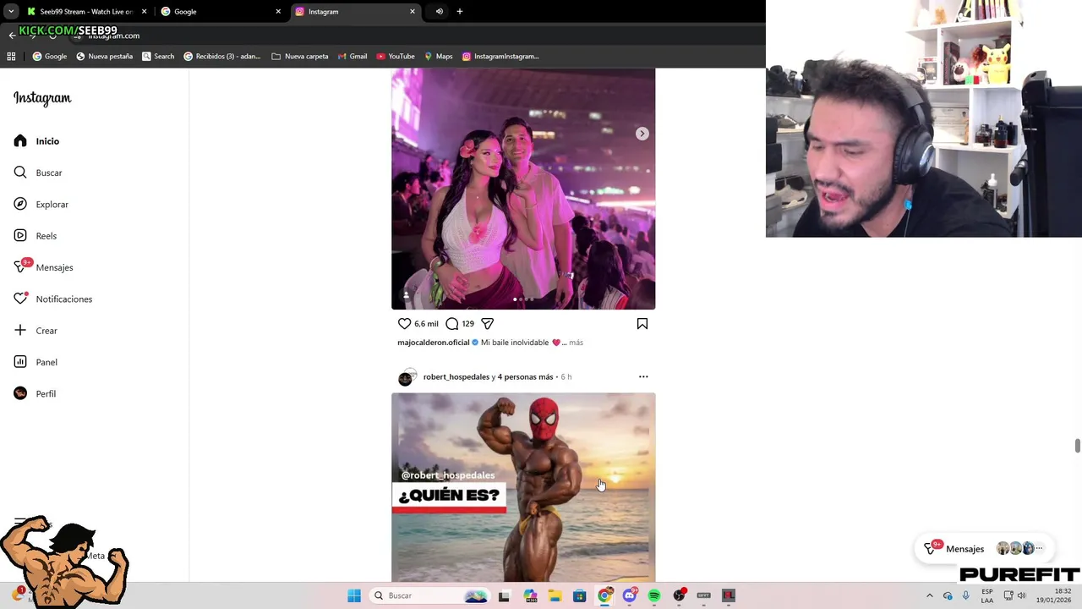Select the Instagram browser tab
Image resolution: width=1082 pixels, height=609 pixels.
pos(355,12)
